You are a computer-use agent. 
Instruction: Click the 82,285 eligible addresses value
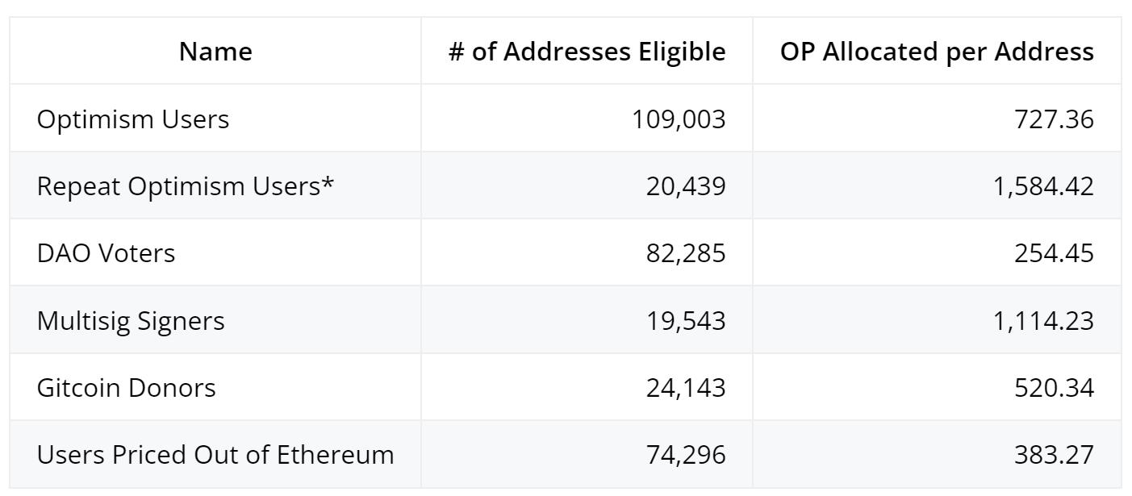pos(686,253)
